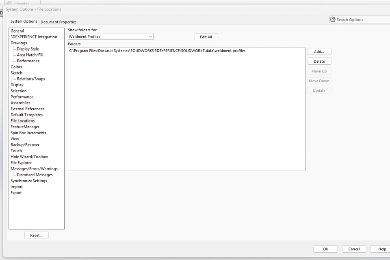The width and height of the screenshot is (390, 260).
Task: Select Performance below Selection
Action: click(x=22, y=97)
